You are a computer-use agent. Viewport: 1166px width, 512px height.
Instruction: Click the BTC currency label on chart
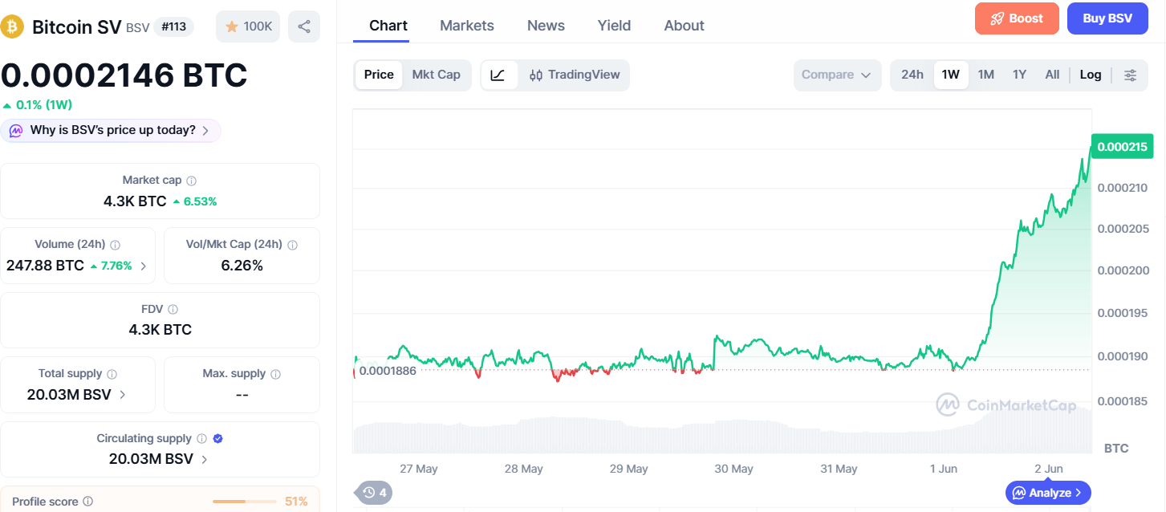1116,447
